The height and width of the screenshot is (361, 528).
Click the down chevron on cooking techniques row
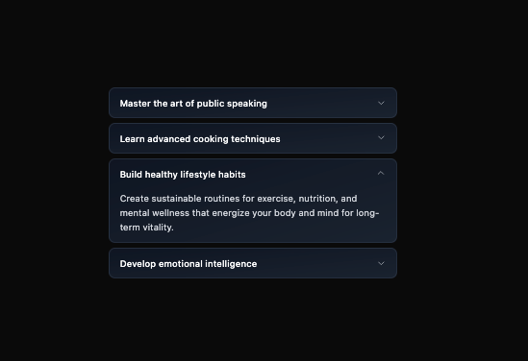click(381, 137)
